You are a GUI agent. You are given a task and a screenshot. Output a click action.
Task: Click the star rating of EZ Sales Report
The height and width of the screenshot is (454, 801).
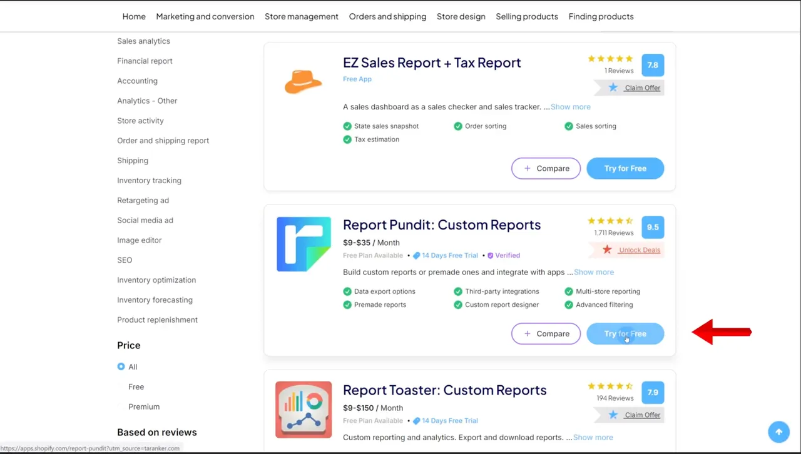(x=610, y=59)
